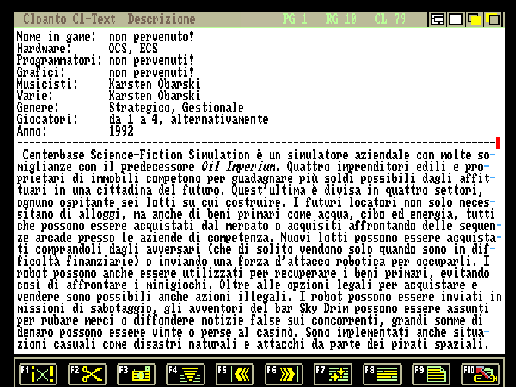Click the F6 right chevrons icon
The height and width of the screenshot is (387, 516).
tap(284, 374)
